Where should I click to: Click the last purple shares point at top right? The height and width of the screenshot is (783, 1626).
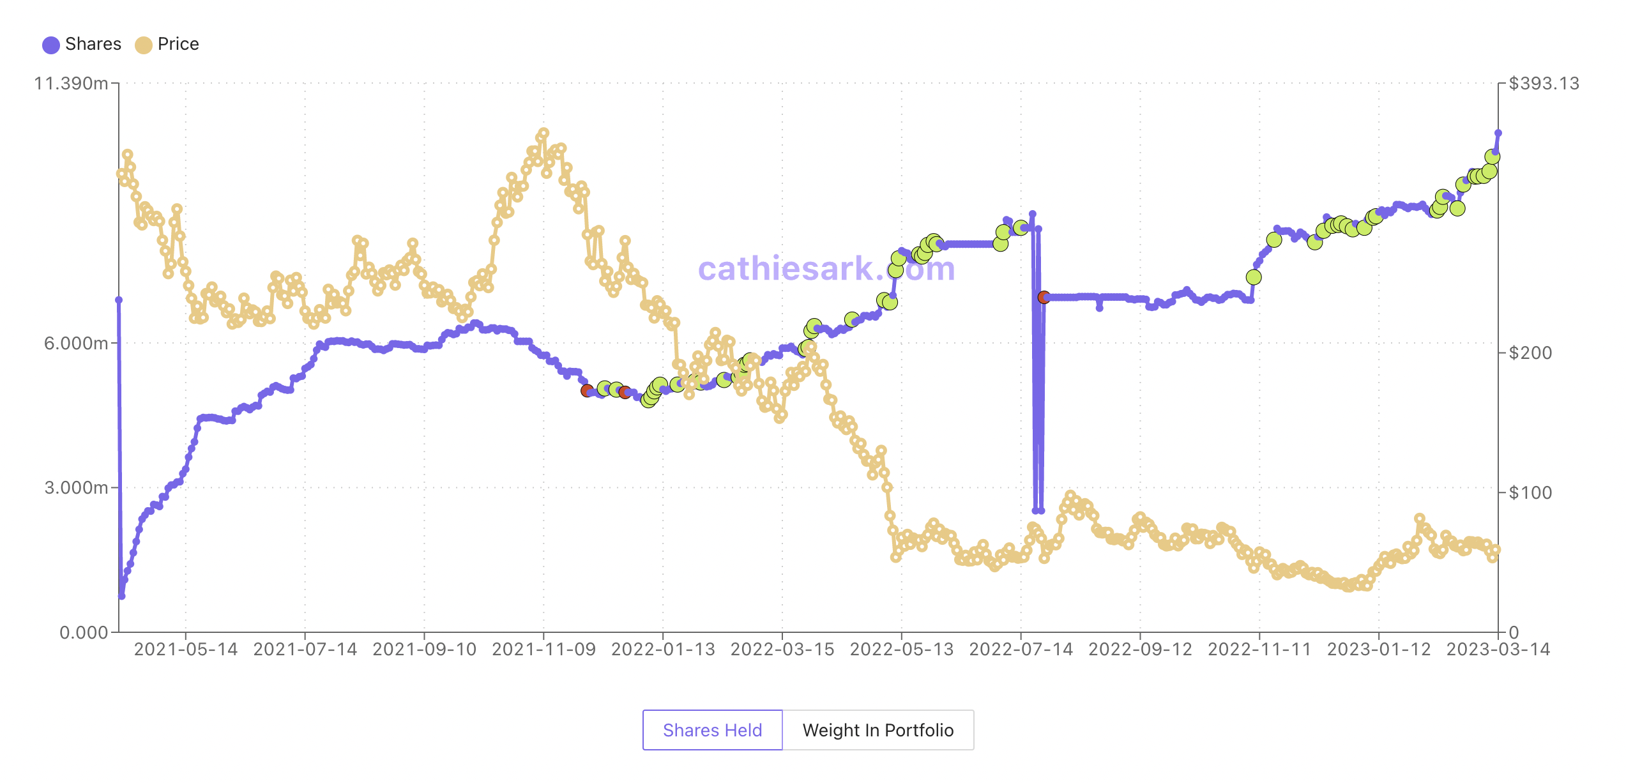(1498, 133)
